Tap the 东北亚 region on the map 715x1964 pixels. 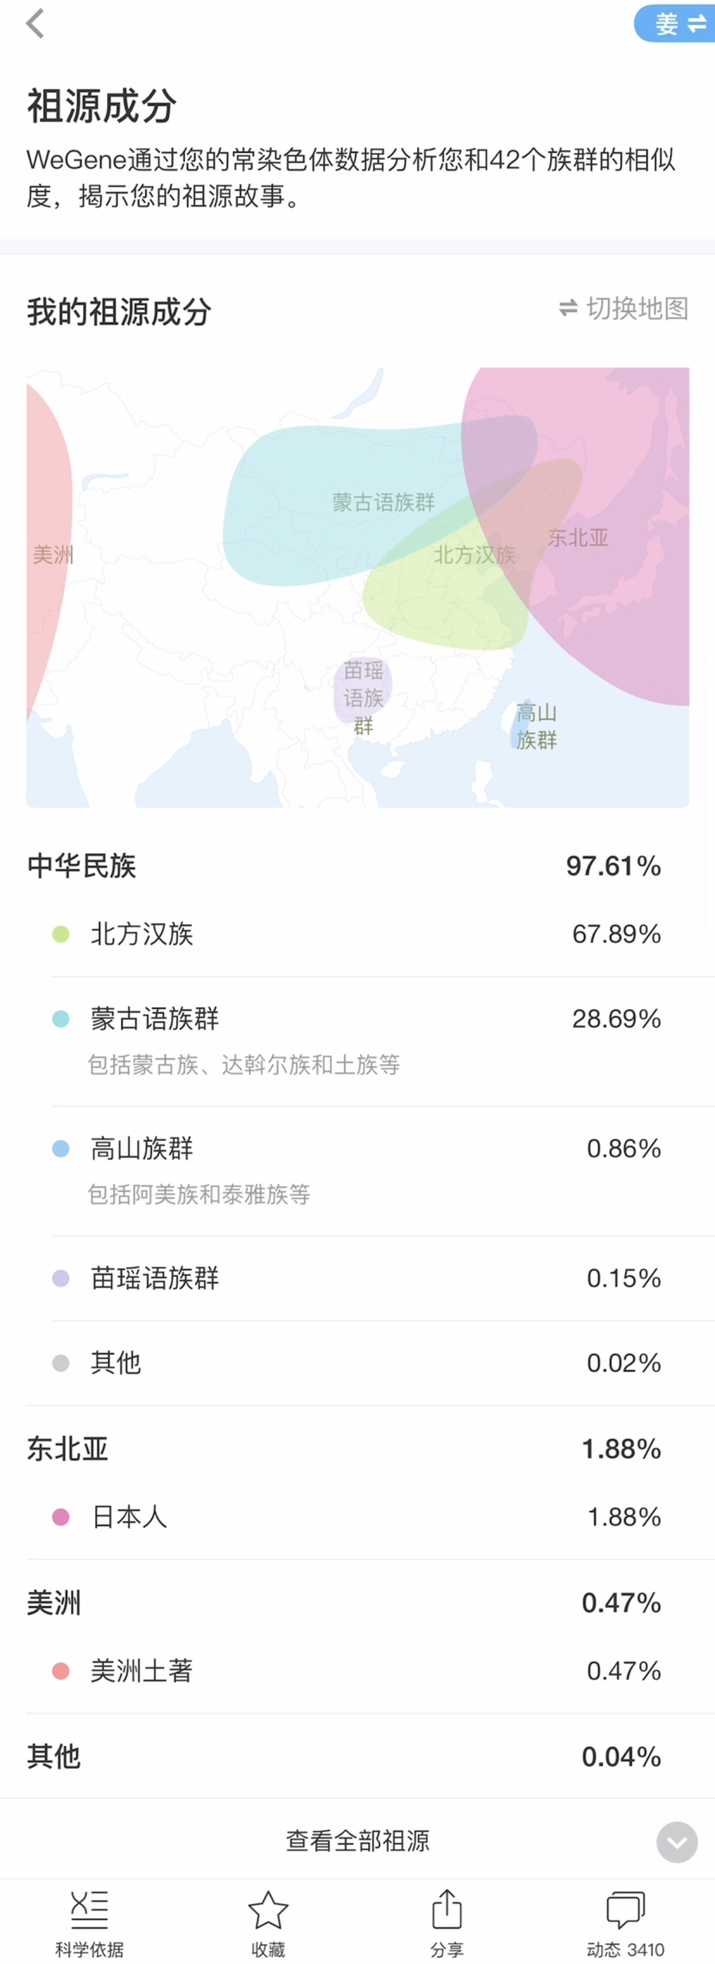578,538
